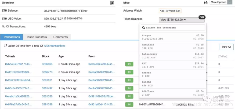Click the View All button
The image size is (235, 109).
(226, 47)
